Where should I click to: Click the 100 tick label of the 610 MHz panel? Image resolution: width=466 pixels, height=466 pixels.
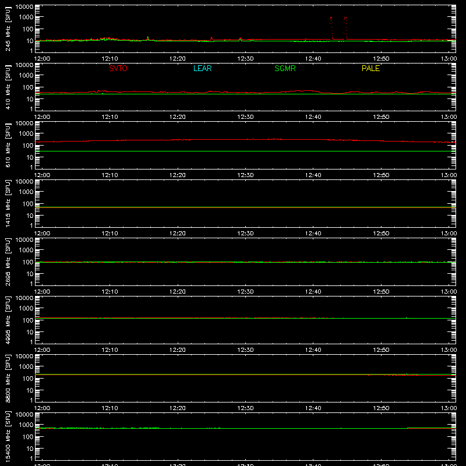pos(28,146)
